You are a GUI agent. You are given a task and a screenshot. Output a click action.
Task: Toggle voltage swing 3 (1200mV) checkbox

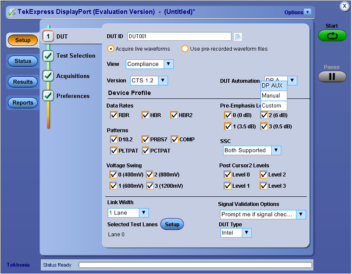coord(150,186)
